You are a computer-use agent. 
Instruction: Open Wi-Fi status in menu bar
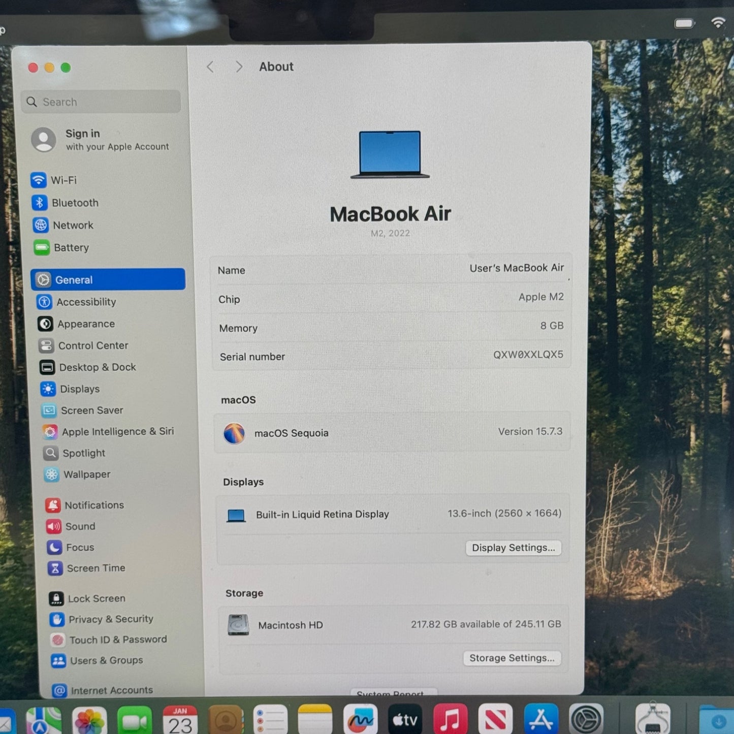point(717,23)
